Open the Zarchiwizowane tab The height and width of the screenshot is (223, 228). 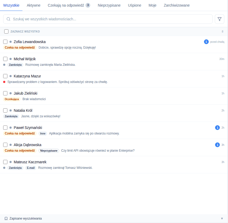[177, 5]
